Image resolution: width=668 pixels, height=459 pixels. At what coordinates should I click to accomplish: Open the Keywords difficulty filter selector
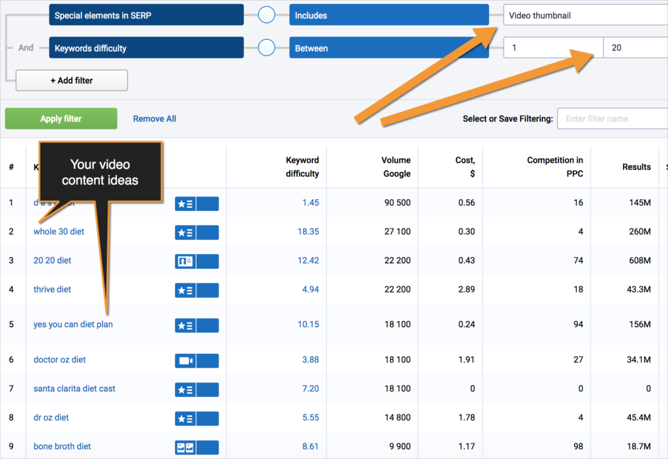(146, 47)
